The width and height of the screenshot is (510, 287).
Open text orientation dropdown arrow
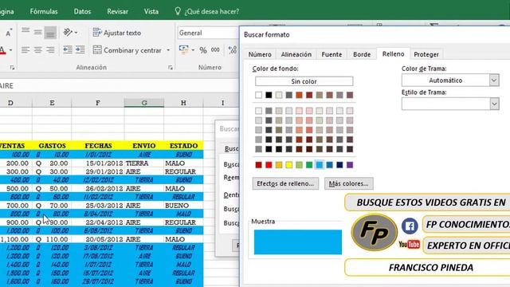tap(76, 33)
